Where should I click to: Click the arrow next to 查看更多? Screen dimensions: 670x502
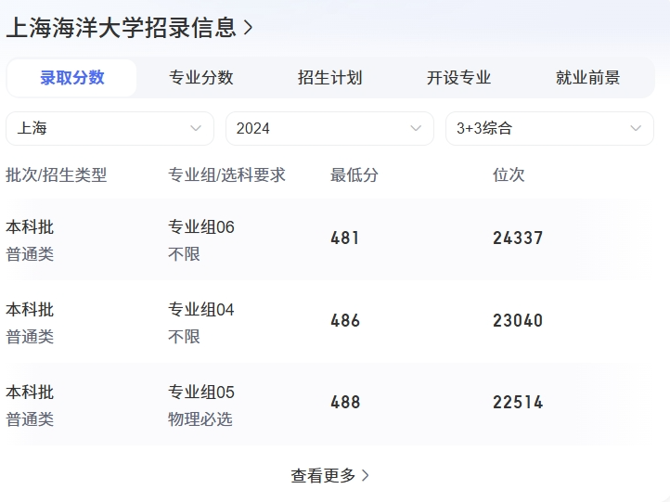366,475
